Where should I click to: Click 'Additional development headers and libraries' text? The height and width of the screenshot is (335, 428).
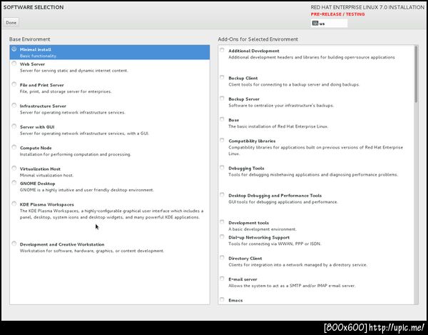312,57
